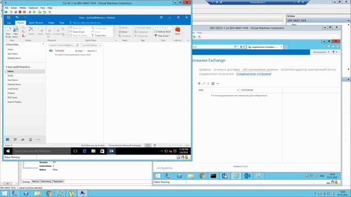Open File tab in Outlook

pos(9,23)
